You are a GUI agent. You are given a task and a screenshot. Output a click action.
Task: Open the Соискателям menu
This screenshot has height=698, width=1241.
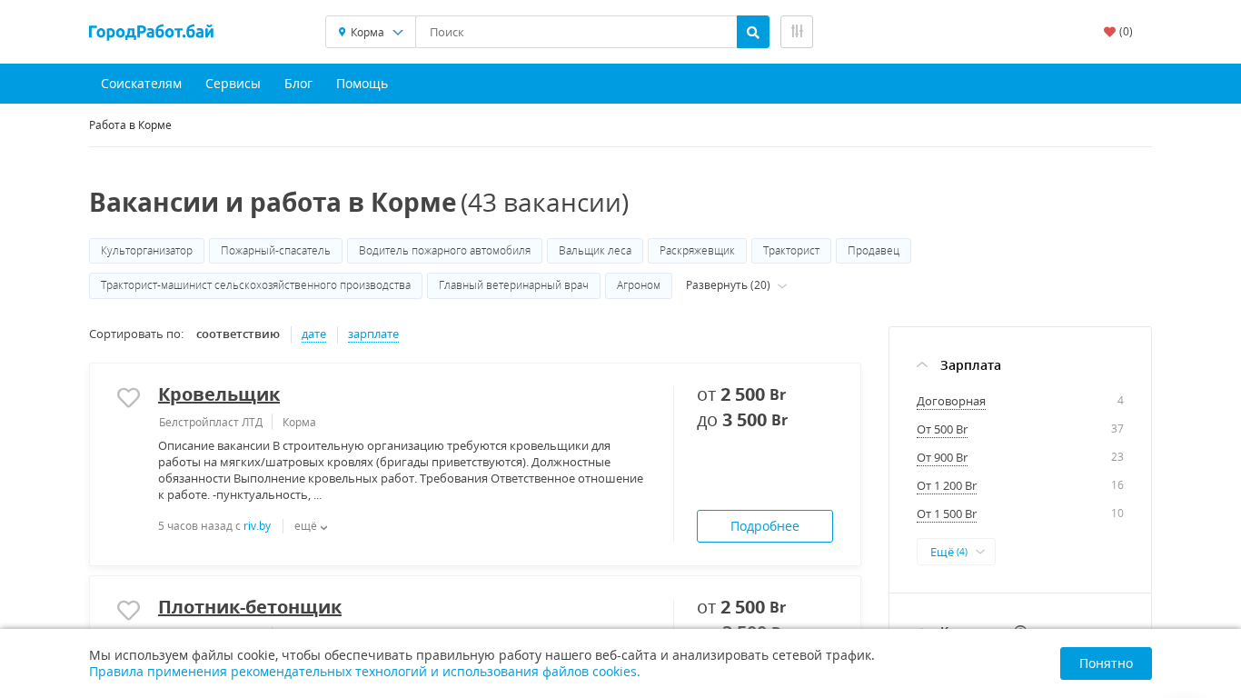[141, 84]
